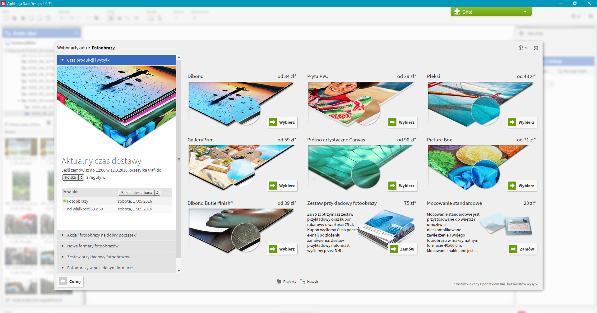The image size is (597, 313).
Task: Choose the Dibond photo panel
Action: pyautogui.click(x=282, y=122)
